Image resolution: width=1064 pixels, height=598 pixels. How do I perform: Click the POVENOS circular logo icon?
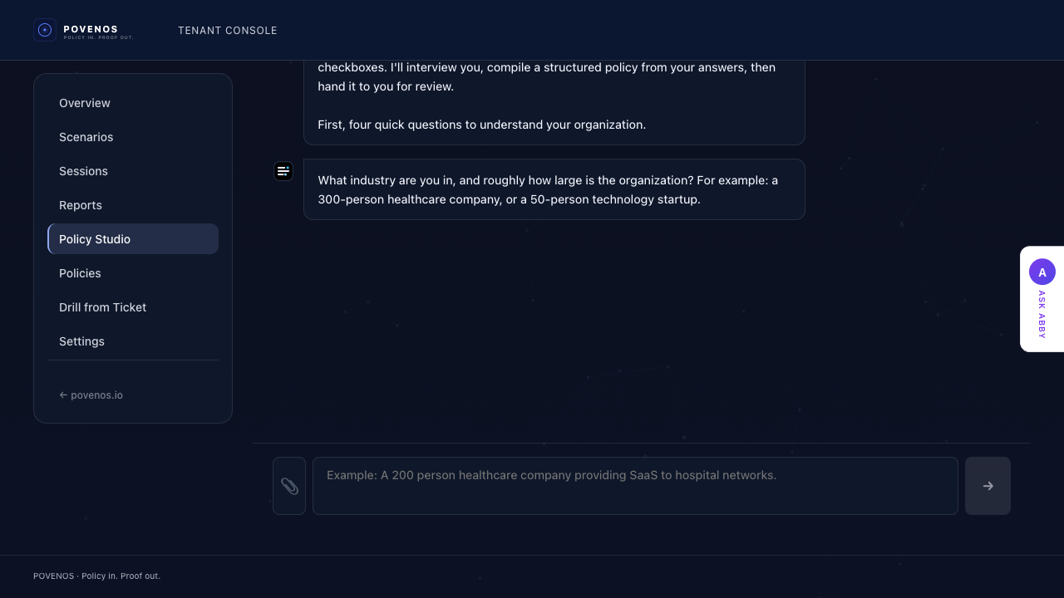pos(44,30)
